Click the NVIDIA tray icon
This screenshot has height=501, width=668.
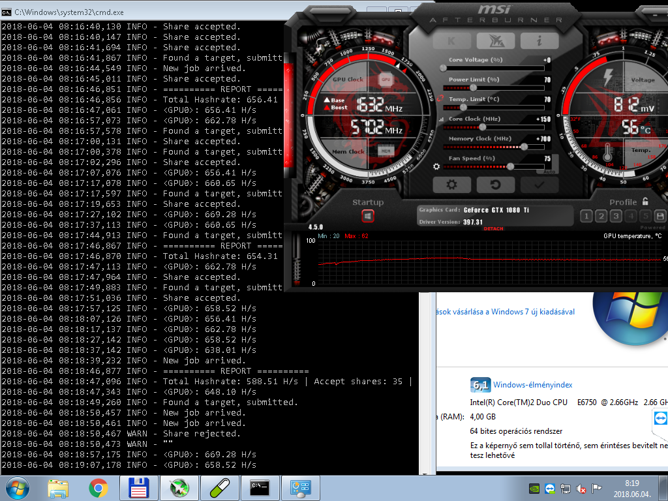[534, 489]
